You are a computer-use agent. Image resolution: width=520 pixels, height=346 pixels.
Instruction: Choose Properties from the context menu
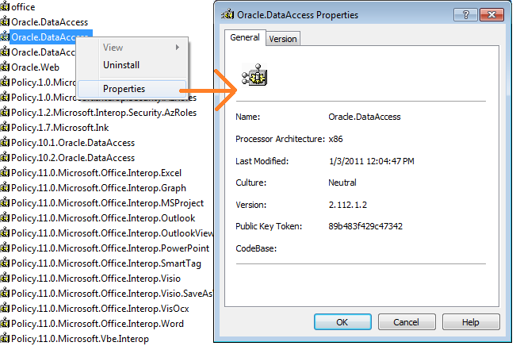click(132, 89)
